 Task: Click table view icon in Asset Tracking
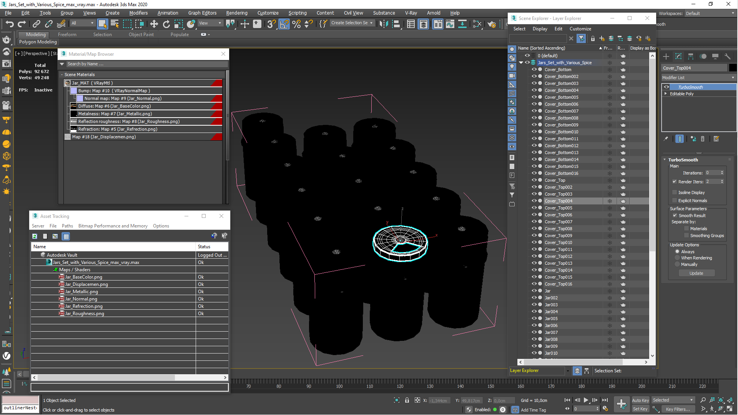(x=66, y=236)
